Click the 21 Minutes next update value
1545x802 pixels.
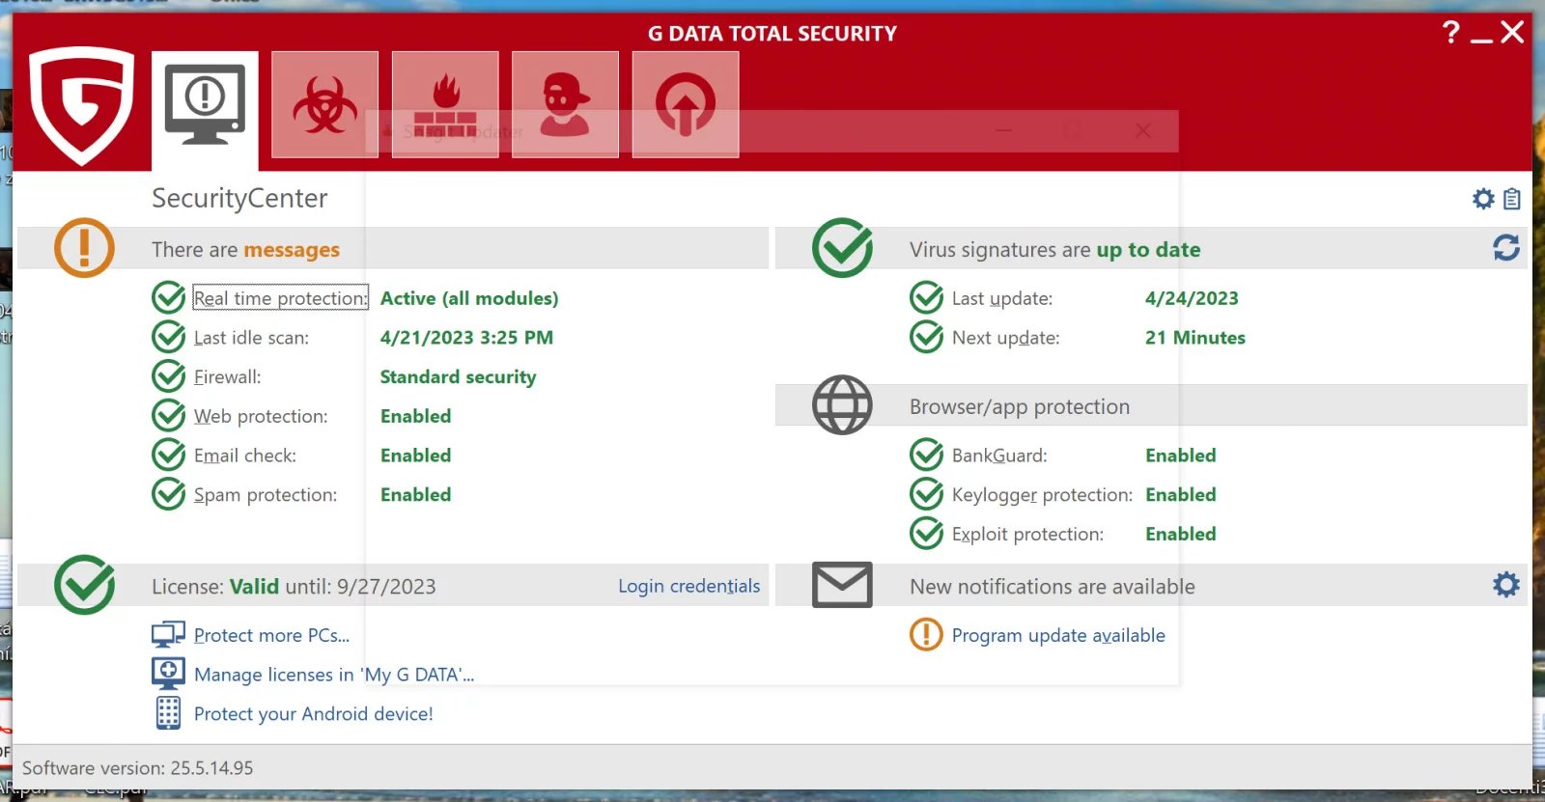click(1195, 338)
